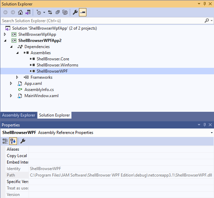Image resolution: width=214 pixels, height=198 pixels.
Task: Click the Home icon in Solution Explorer
Action: 20,13
